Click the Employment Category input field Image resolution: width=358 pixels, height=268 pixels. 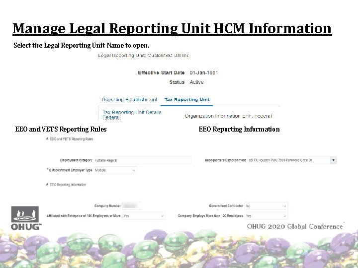coord(143,160)
